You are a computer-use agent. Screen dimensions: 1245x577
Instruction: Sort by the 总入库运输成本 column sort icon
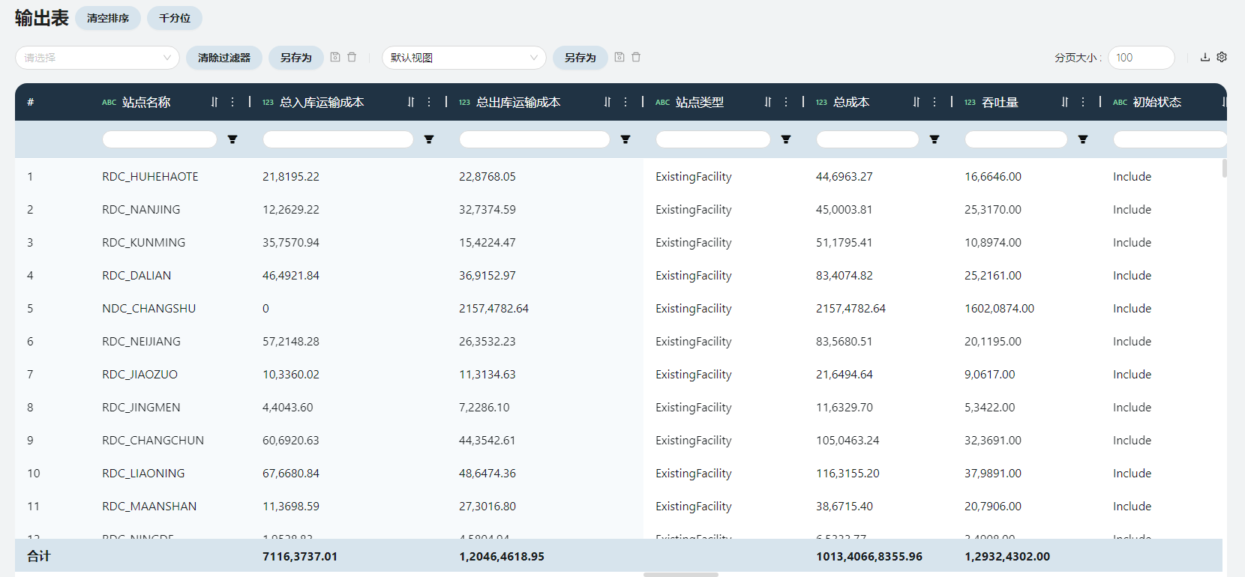coord(411,102)
